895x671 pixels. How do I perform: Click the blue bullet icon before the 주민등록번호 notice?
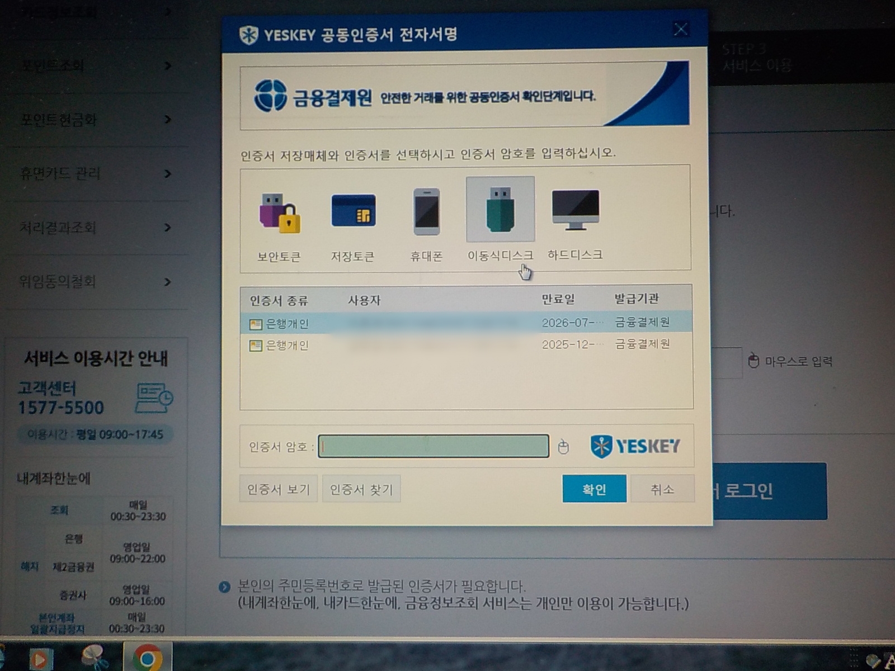click(224, 587)
